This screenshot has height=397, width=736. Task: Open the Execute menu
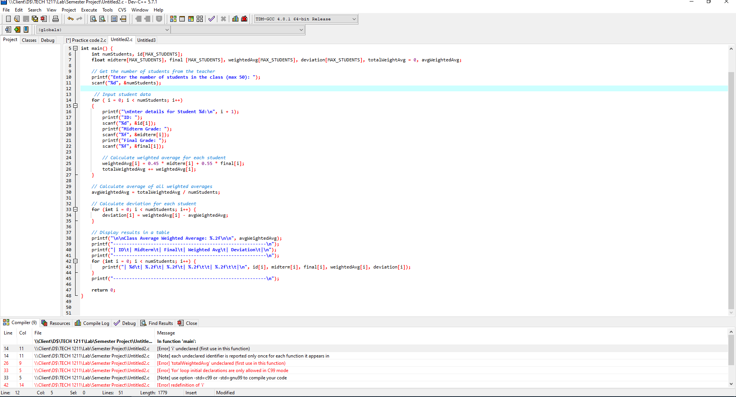[x=89, y=10]
